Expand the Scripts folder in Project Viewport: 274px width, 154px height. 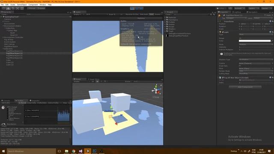click(165, 27)
